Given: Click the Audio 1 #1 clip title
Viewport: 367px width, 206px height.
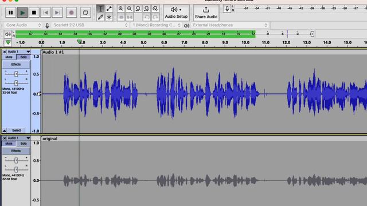Looking at the screenshot, I should click(x=53, y=52).
